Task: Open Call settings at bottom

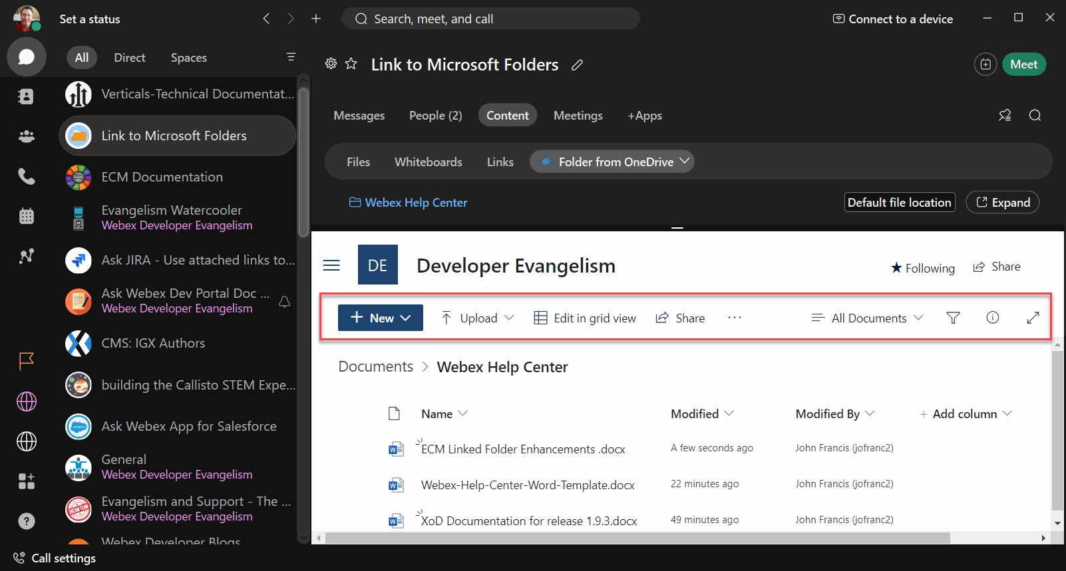Action: 55,558
